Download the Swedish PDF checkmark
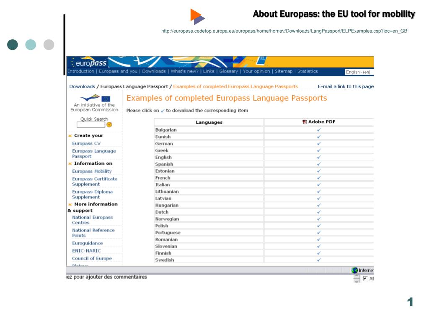429x322 pixels. 319,260
